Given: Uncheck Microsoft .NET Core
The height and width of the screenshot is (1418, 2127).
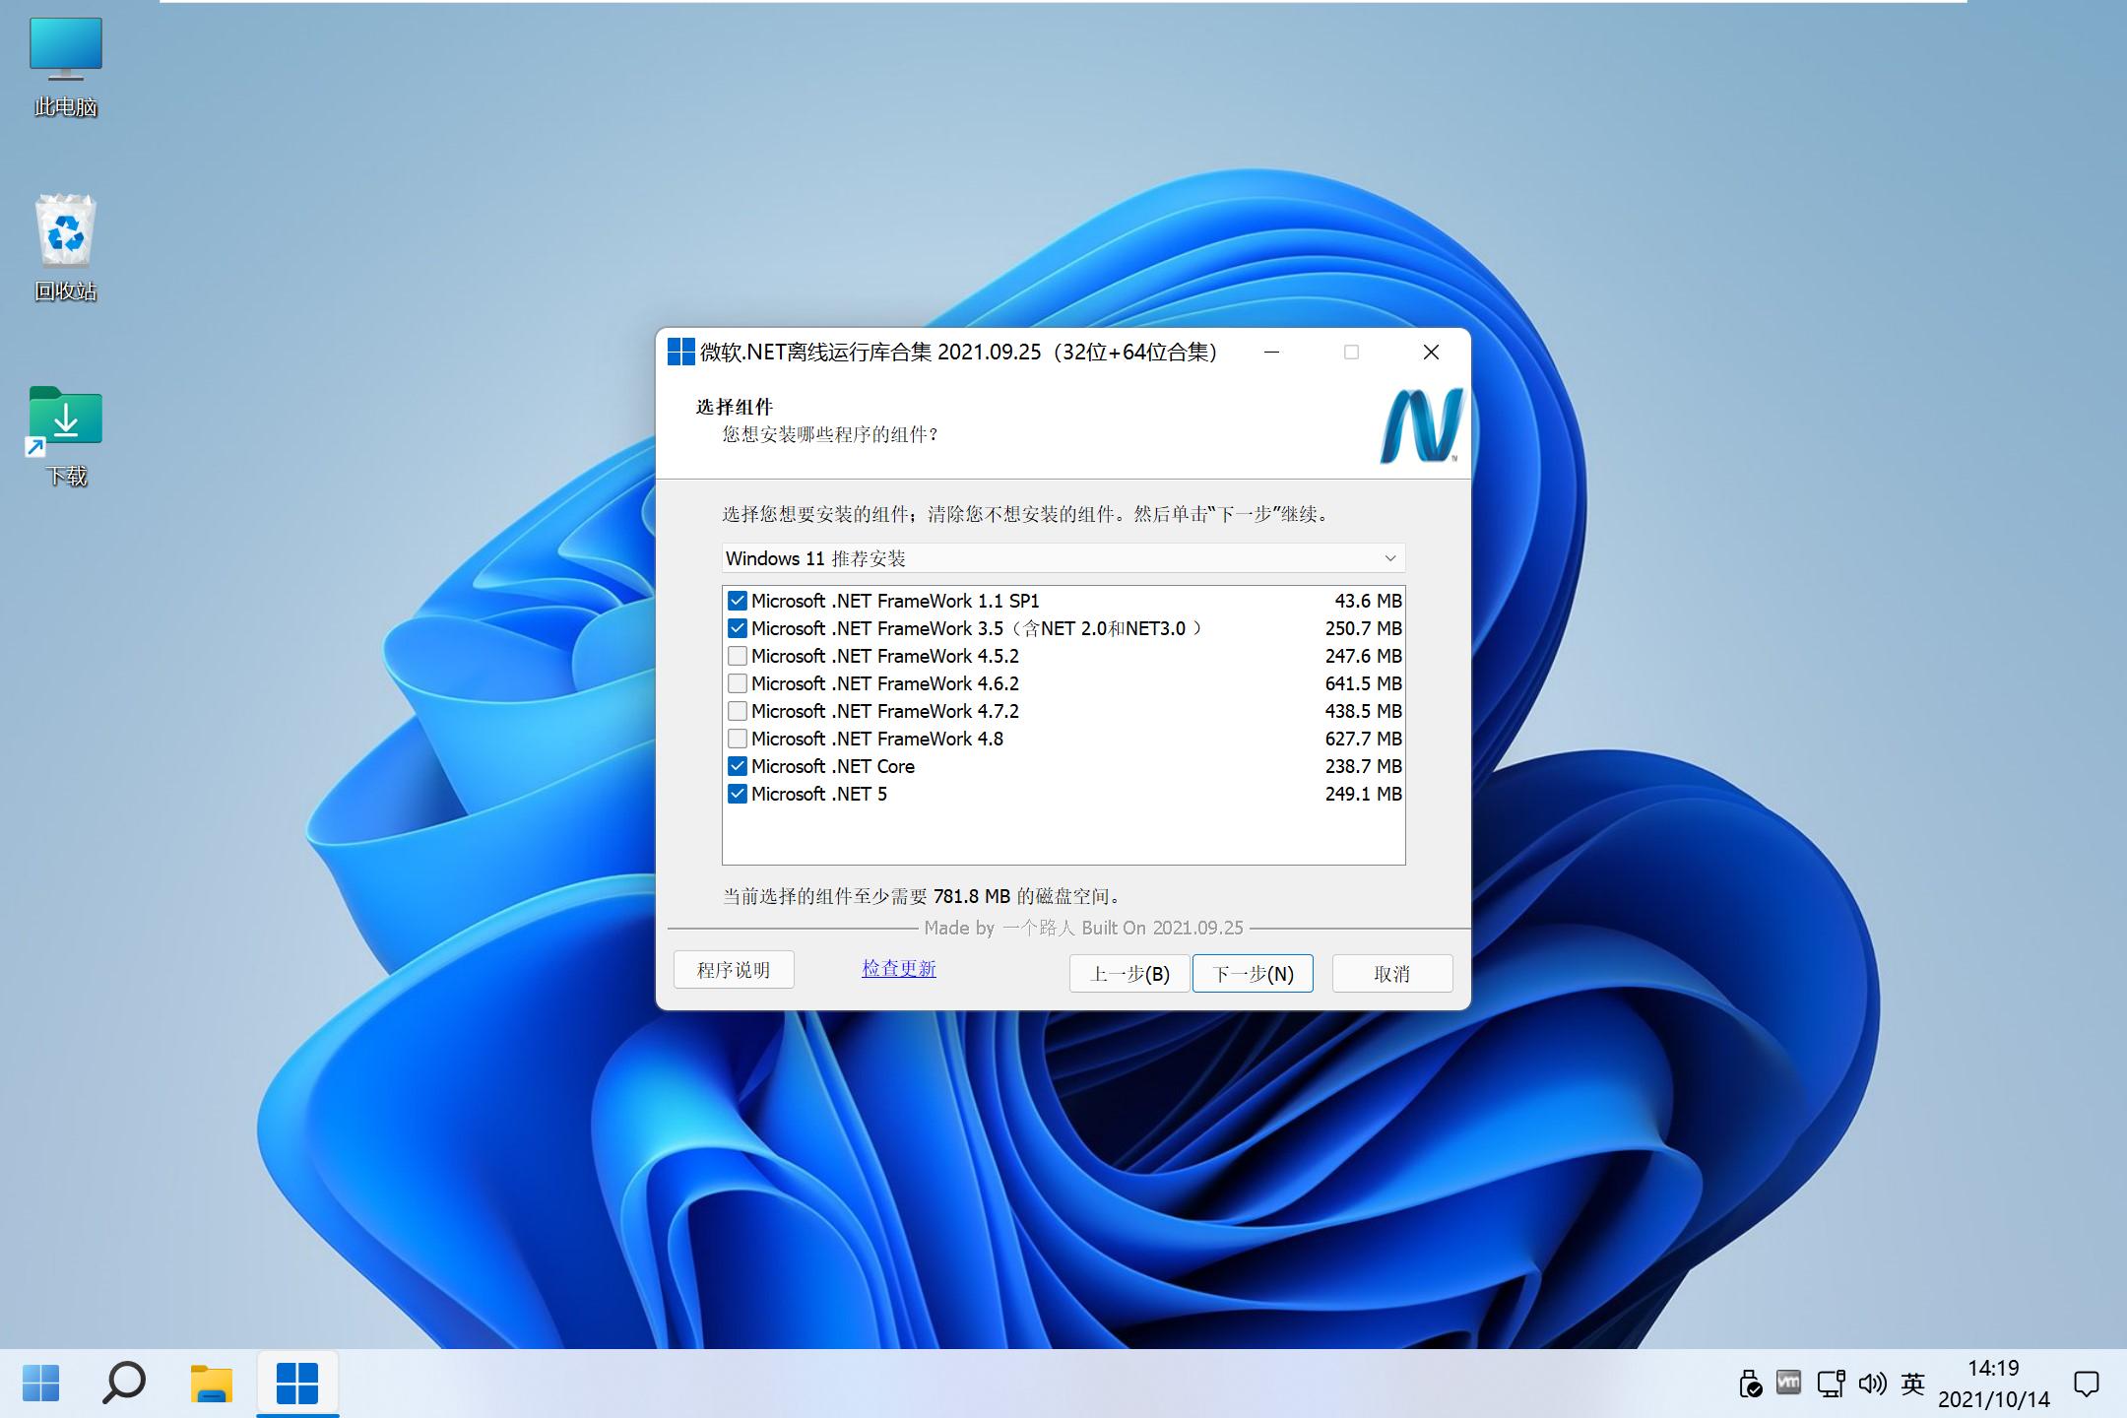Looking at the screenshot, I should pyautogui.click(x=738, y=766).
